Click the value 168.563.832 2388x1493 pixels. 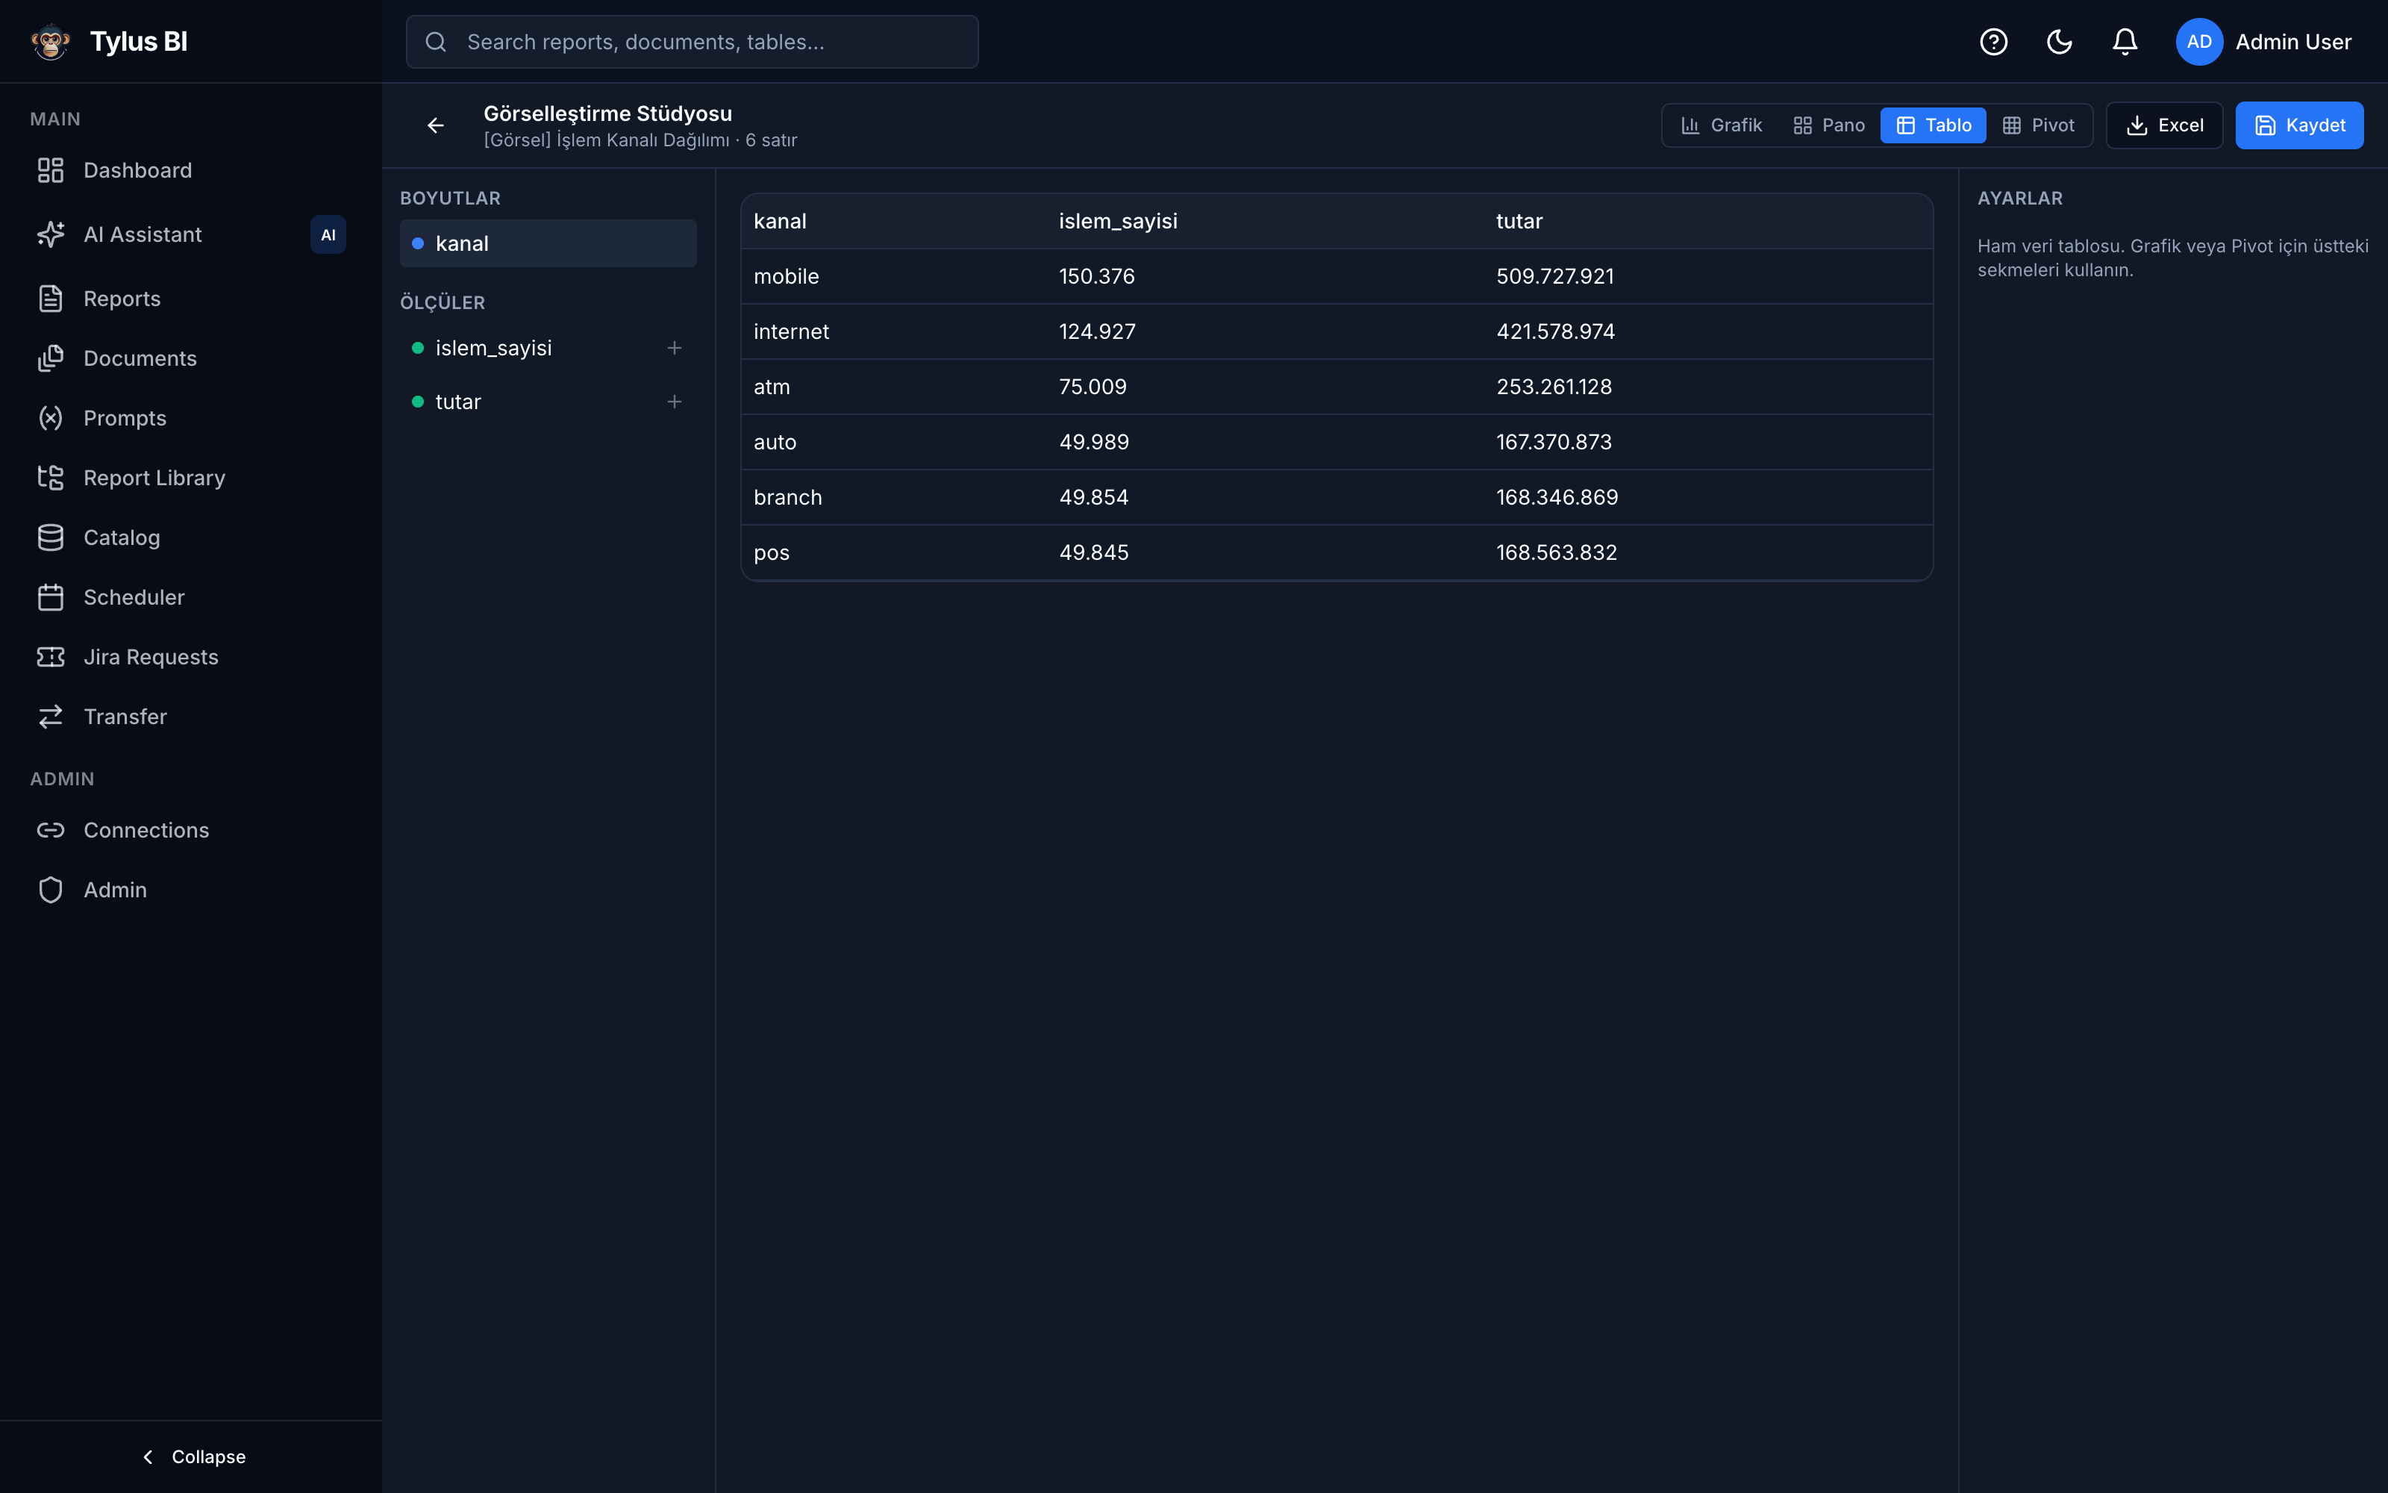tap(1556, 553)
